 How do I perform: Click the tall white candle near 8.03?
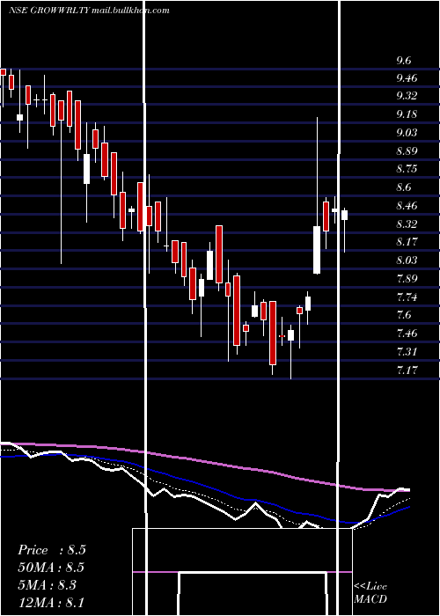(x=317, y=250)
